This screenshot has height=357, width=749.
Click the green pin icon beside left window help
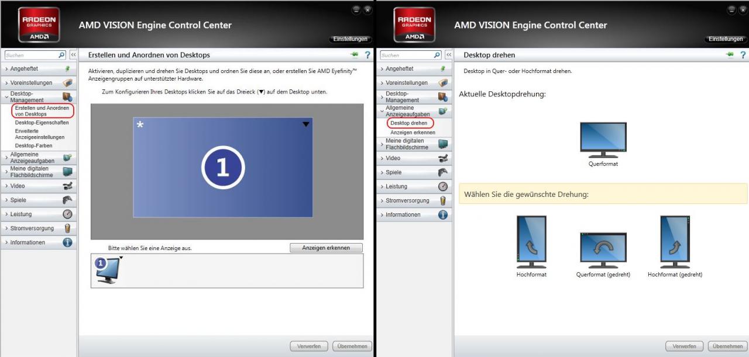click(355, 55)
